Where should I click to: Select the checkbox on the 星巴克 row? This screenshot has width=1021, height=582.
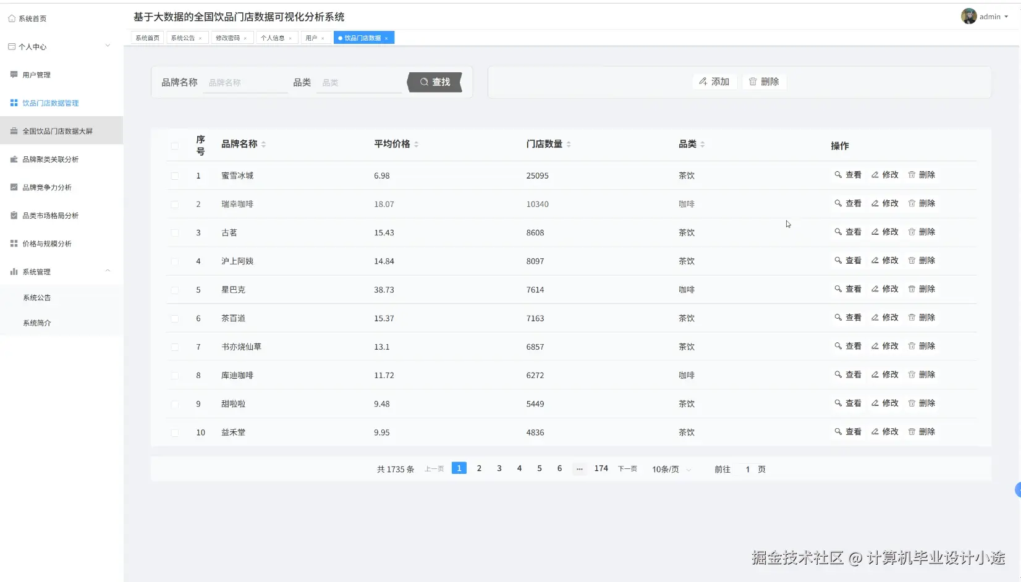pos(175,289)
